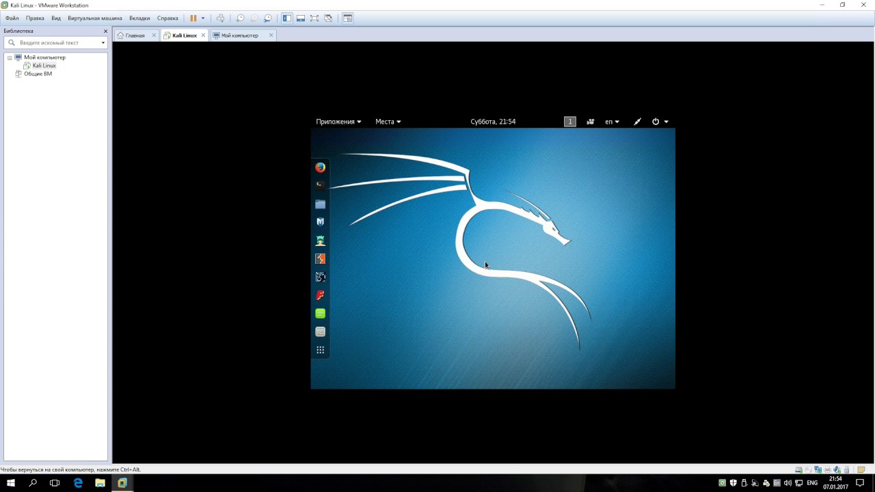Screen dimensions: 875x492
Task: Open the Виртуальная машина menu
Action: [94, 18]
